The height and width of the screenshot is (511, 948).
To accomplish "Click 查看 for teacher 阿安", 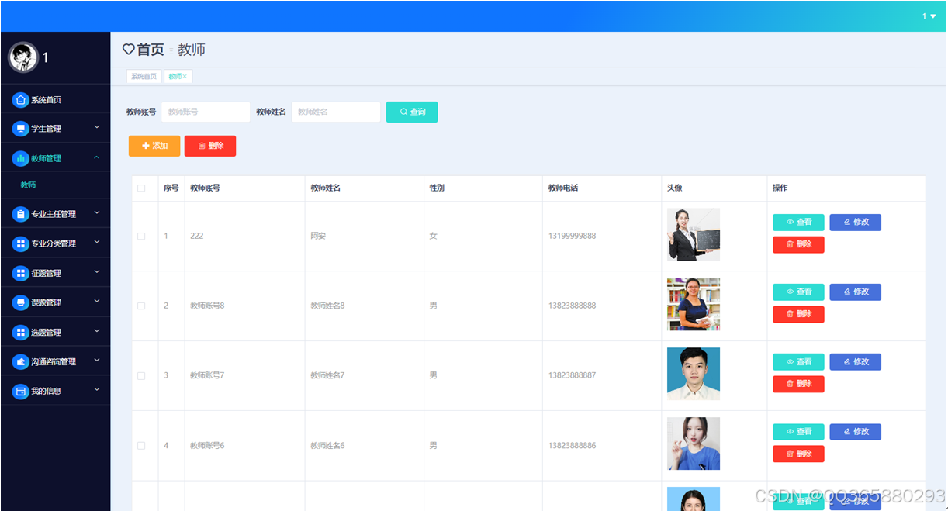I will click(798, 223).
